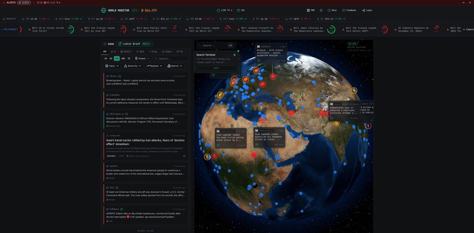Image resolution: width=474 pixels, height=233 pixels.
Task: Expand the Polymarket ticker bar
Action: pos(468,29)
